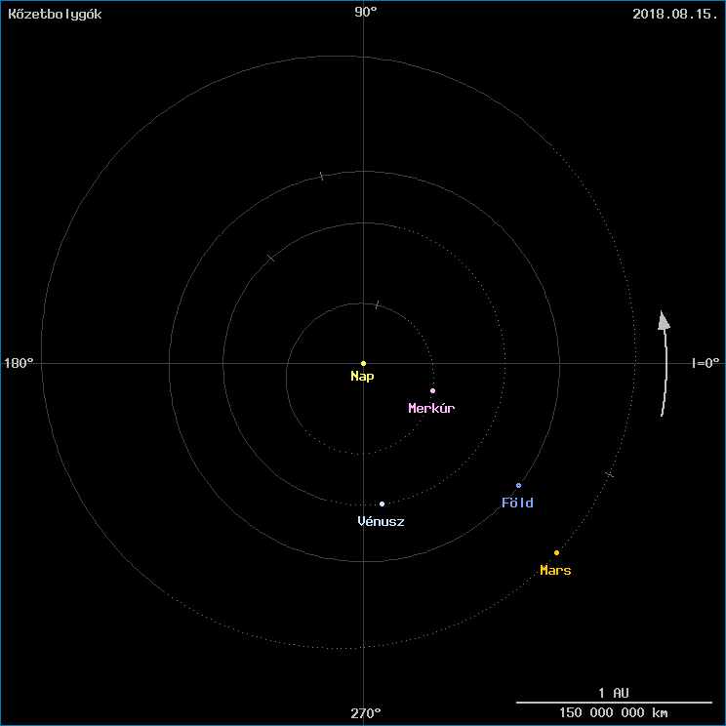Click the yellow Sun dot at the center
Viewport: 726px width, 726px height.
point(363,363)
